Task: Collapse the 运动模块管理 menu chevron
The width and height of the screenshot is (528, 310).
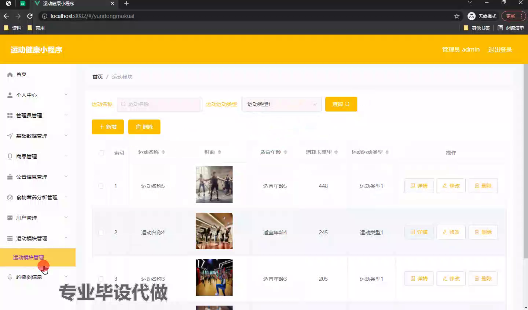Action: pyautogui.click(x=66, y=238)
